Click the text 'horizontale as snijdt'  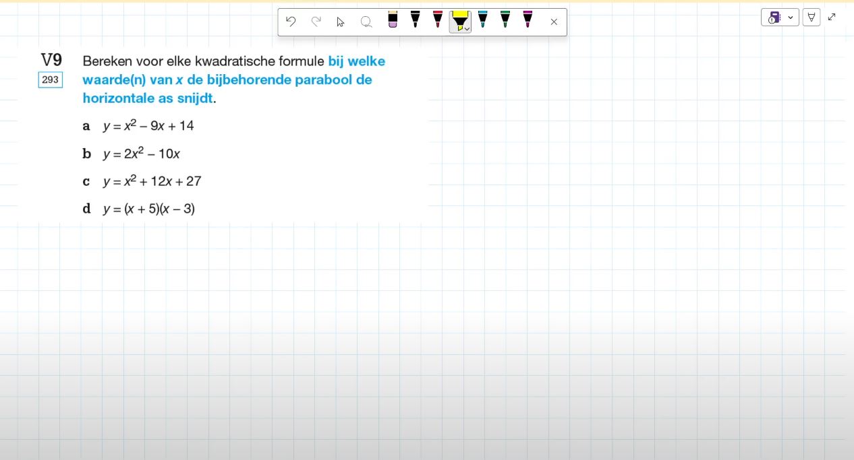click(x=148, y=98)
